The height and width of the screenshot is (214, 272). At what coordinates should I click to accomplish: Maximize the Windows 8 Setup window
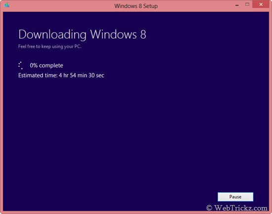(247, 4)
